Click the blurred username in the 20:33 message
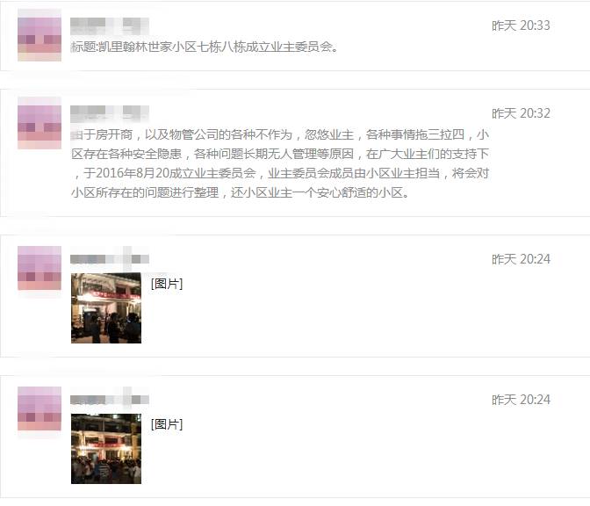This screenshot has height=506, width=590. pyautogui.click(x=110, y=26)
